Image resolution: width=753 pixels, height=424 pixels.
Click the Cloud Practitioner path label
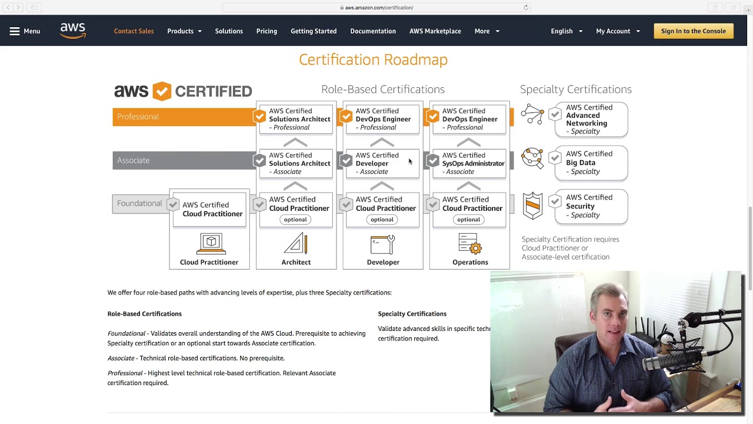209,262
